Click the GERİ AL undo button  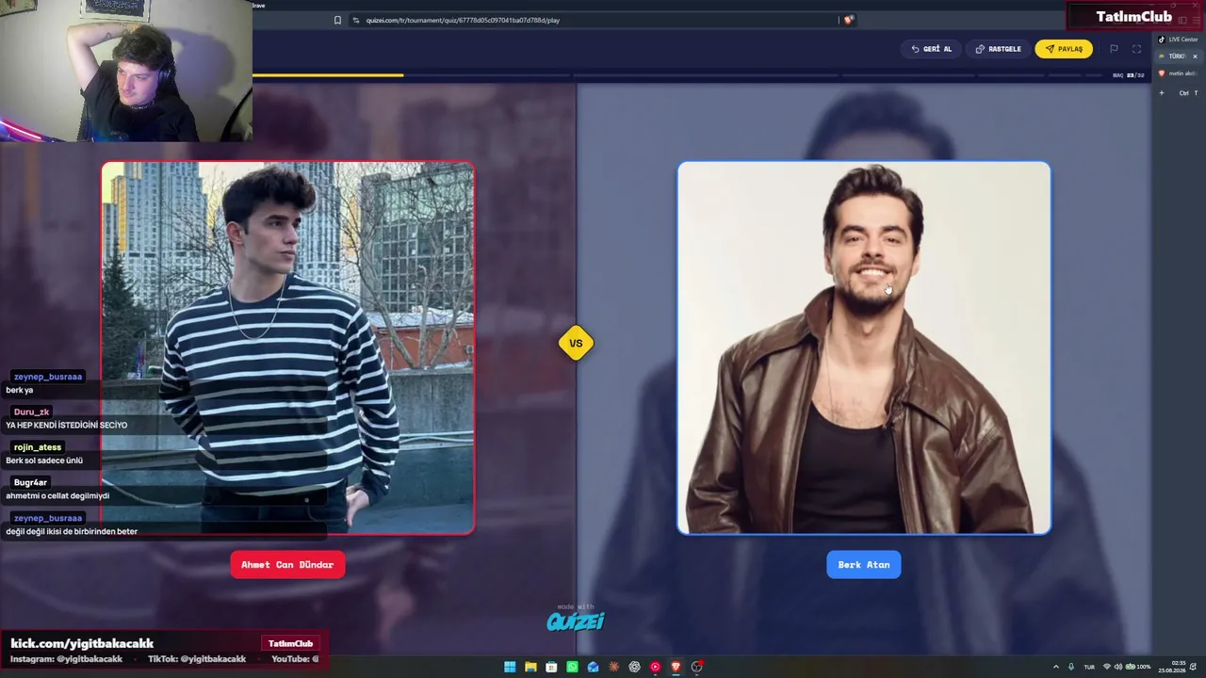pyautogui.click(x=931, y=49)
